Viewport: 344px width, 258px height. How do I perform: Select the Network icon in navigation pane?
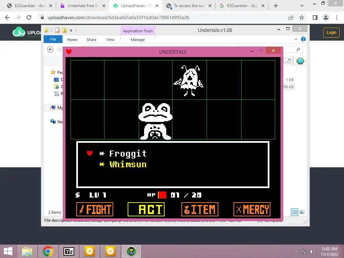tap(53, 122)
